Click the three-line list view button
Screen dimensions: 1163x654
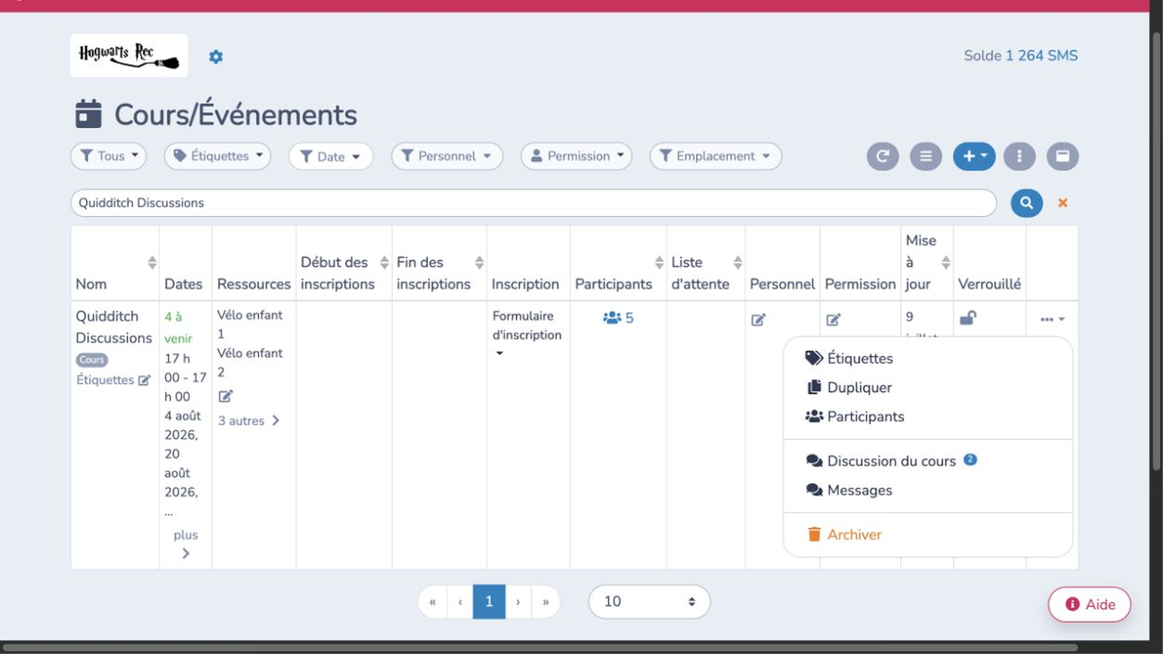(925, 157)
